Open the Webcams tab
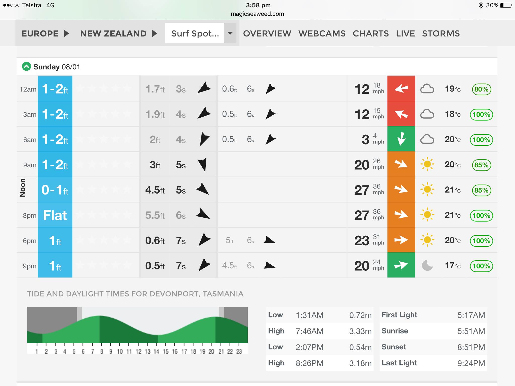Image resolution: width=515 pixels, height=386 pixels. tap(322, 33)
